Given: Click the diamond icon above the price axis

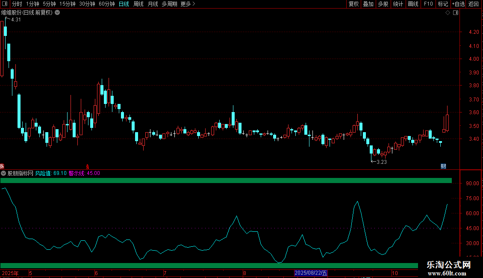Looking at the screenshot, I should [x=448, y=13].
